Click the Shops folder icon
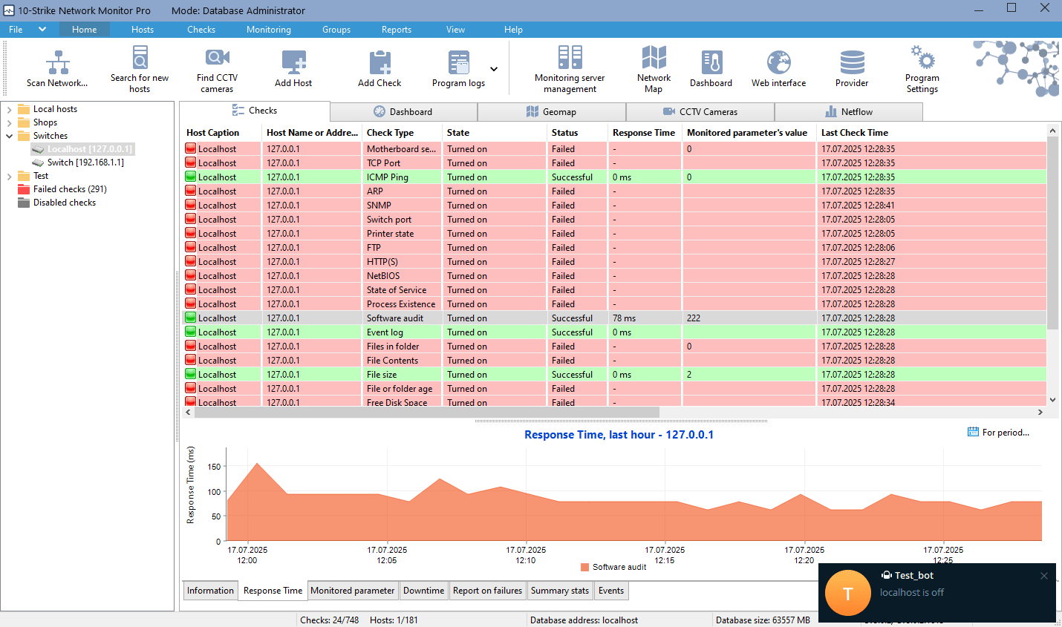1062x627 pixels. tap(24, 122)
